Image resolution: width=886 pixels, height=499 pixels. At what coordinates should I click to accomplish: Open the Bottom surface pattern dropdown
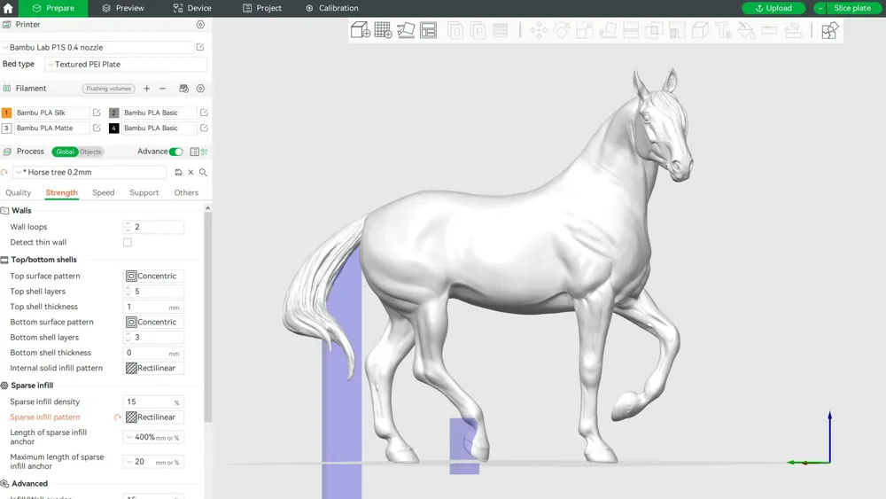(x=153, y=322)
